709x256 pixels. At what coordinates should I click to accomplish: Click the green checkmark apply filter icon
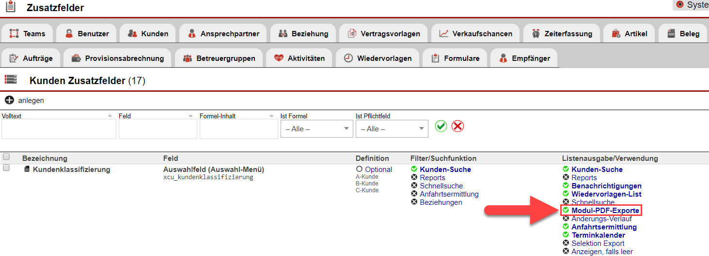click(x=441, y=127)
